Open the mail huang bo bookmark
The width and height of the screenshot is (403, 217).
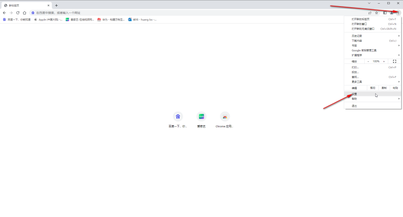pos(142,19)
